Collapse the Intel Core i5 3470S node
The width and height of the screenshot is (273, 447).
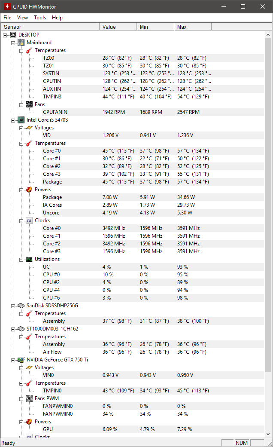(x=13, y=121)
